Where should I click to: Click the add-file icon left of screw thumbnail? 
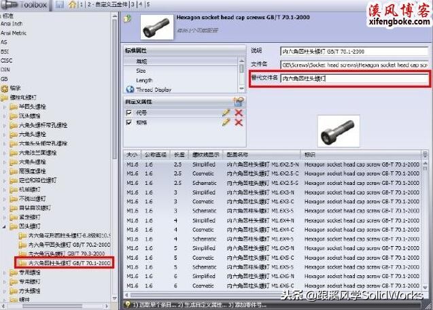pyautogui.click(x=128, y=19)
